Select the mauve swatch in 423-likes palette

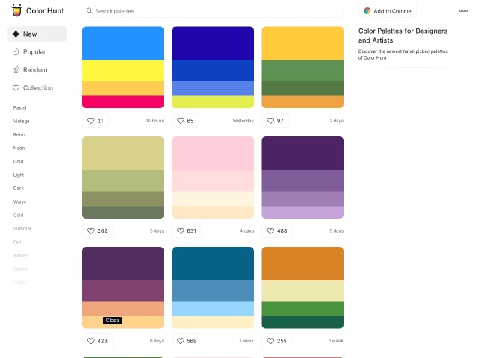pyautogui.click(x=122, y=291)
